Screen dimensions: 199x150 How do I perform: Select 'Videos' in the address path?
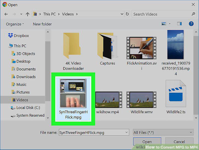(68, 14)
